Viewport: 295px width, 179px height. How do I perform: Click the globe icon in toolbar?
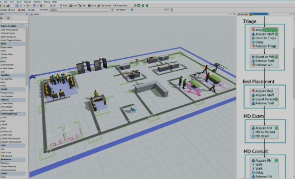coord(147,5)
